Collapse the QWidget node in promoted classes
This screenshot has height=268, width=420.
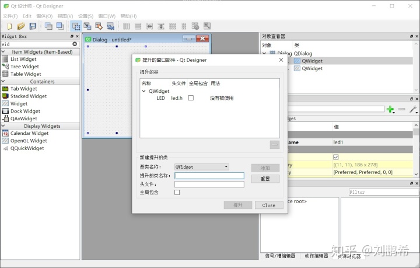(144, 91)
